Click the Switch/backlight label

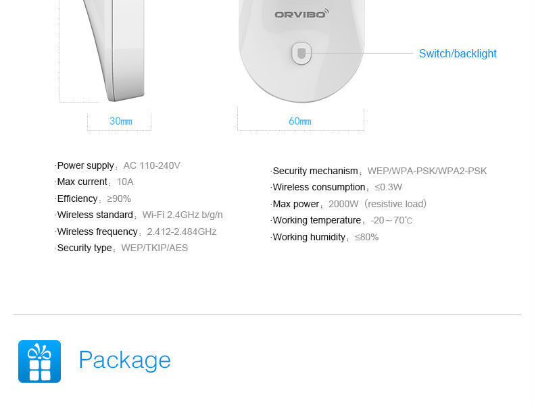pos(458,54)
